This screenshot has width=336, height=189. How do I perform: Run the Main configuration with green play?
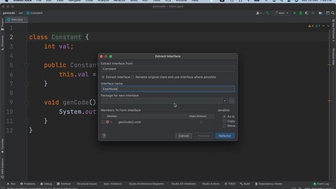coord(295,13)
